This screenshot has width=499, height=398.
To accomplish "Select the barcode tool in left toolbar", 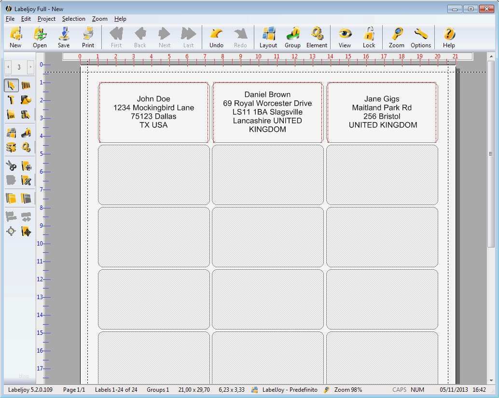I will point(26,85).
